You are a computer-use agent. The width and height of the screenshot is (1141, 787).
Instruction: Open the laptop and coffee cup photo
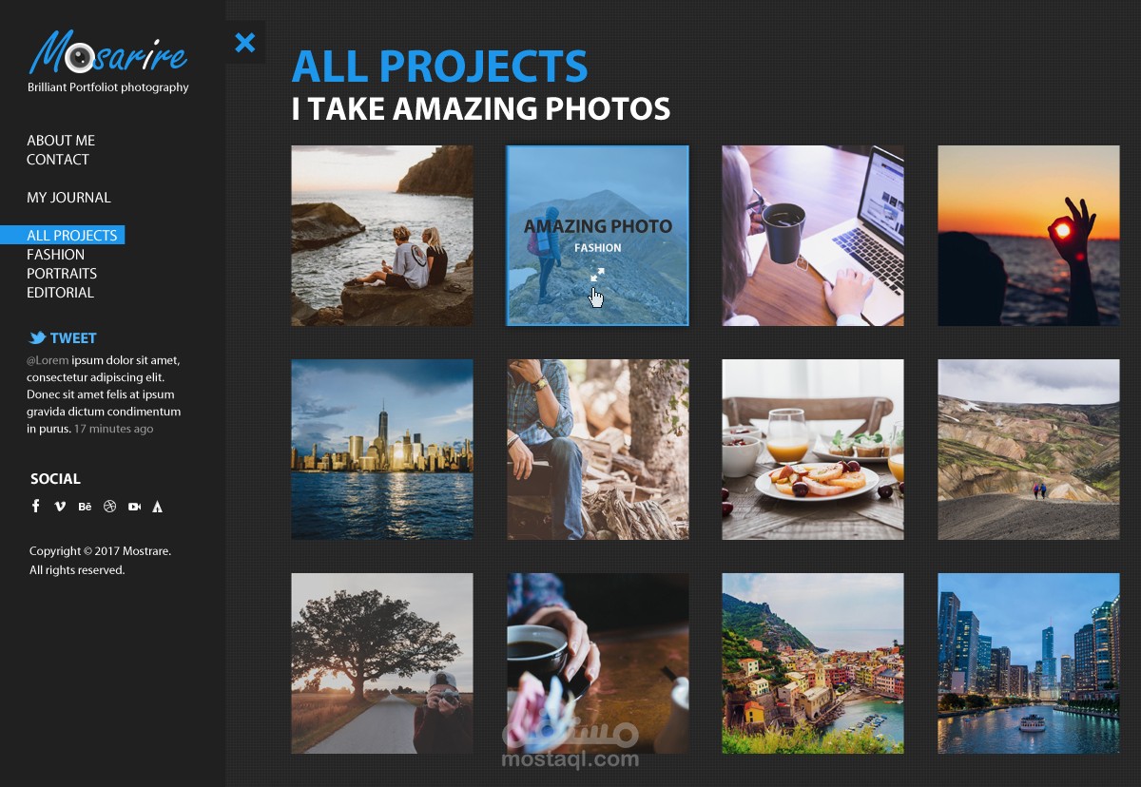[813, 236]
